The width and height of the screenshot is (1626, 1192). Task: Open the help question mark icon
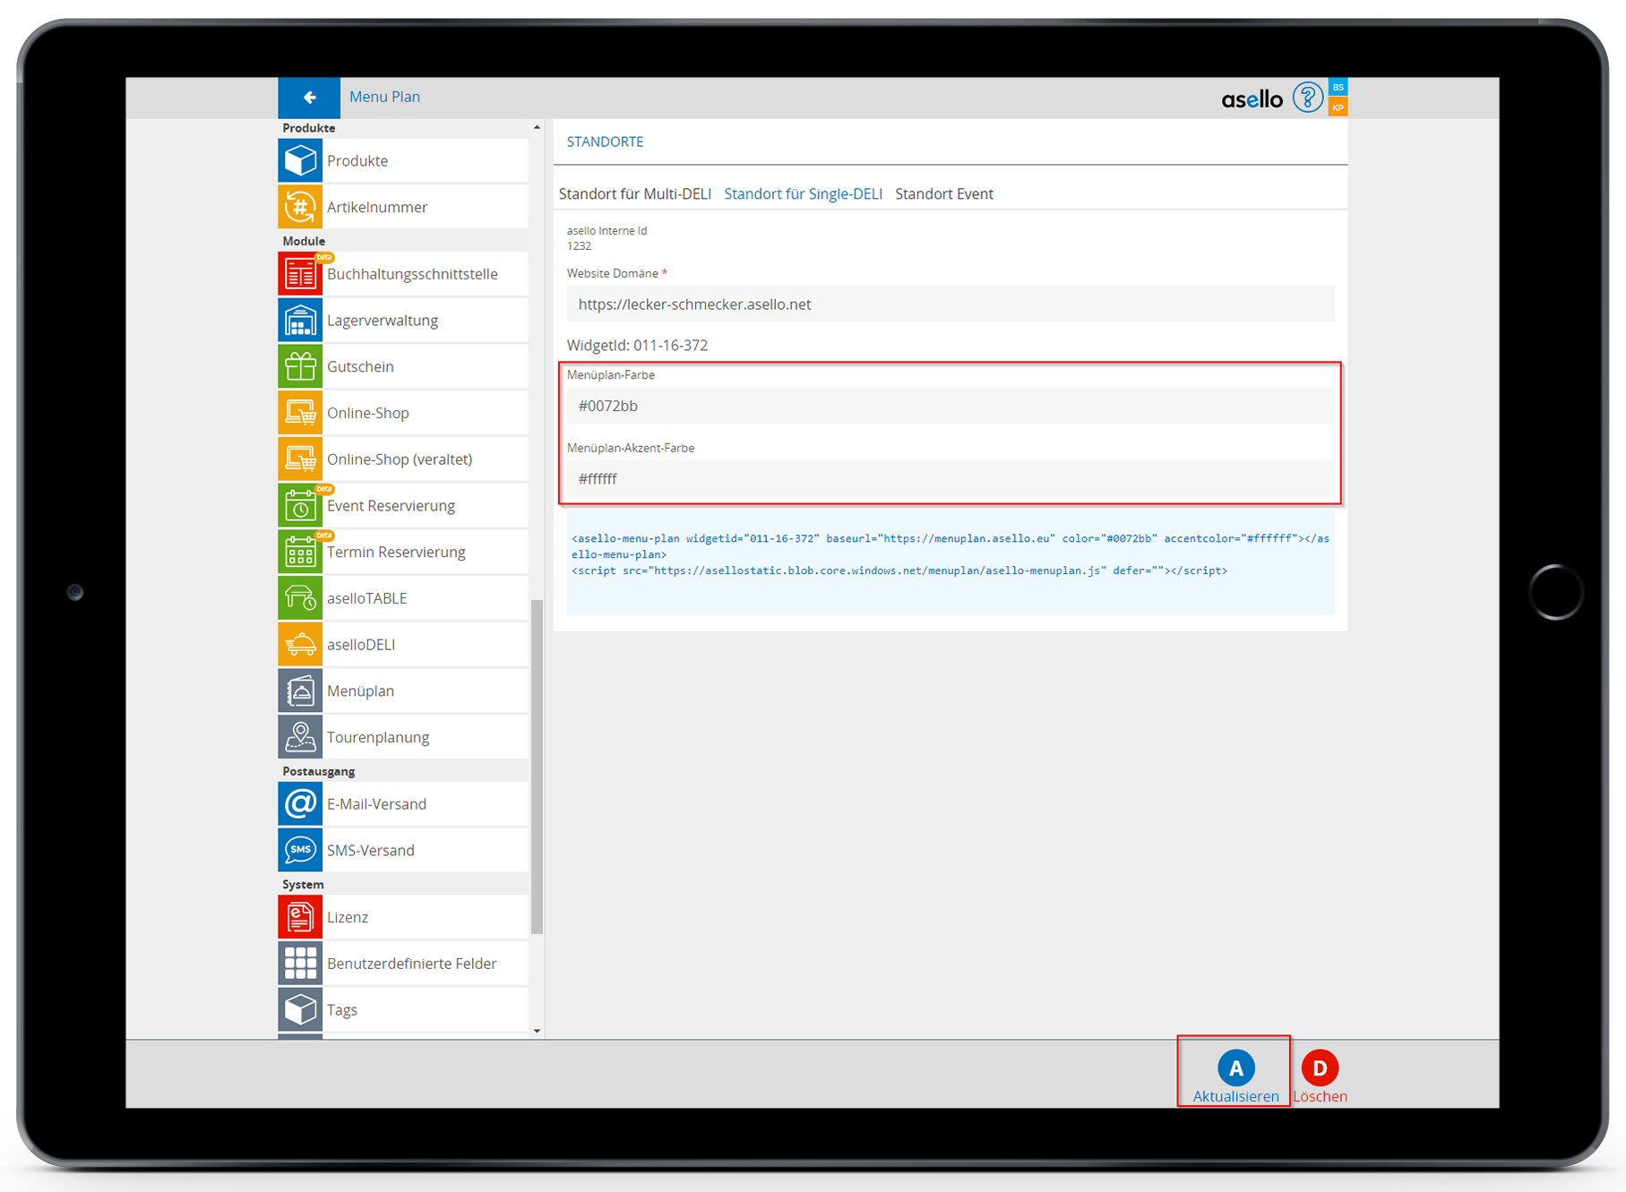1307,98
